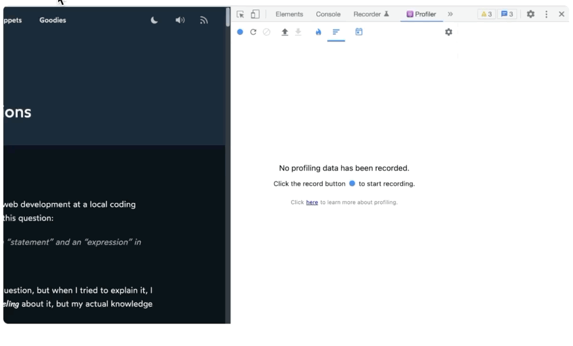Follow the 'here' link about profiling

click(311, 202)
